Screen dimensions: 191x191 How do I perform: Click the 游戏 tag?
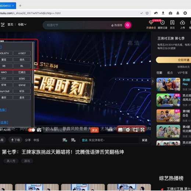(x=27, y=161)
